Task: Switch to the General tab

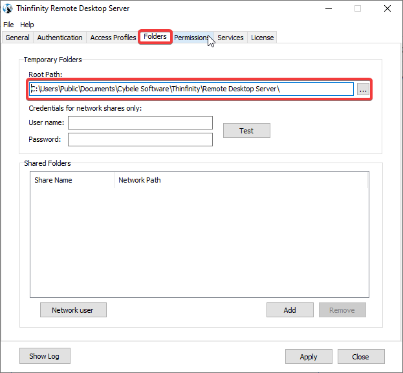Action: 17,38
